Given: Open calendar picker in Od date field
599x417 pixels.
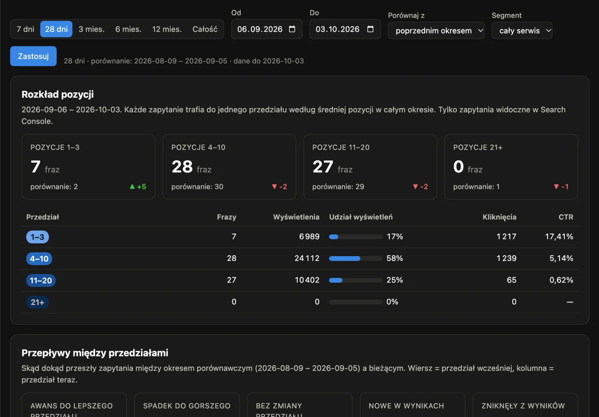Looking at the screenshot, I should click(292, 29).
